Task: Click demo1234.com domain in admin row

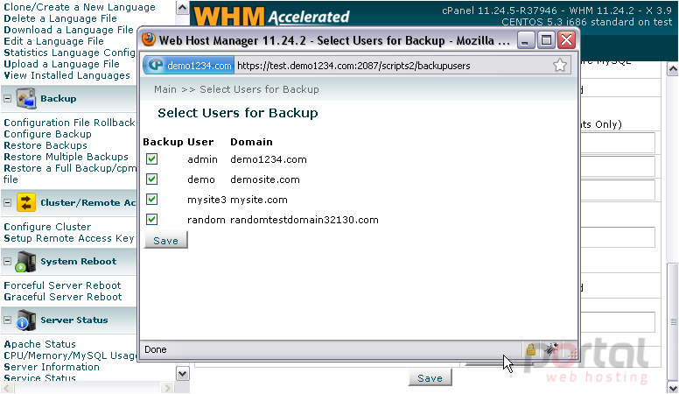Action: 269,159
